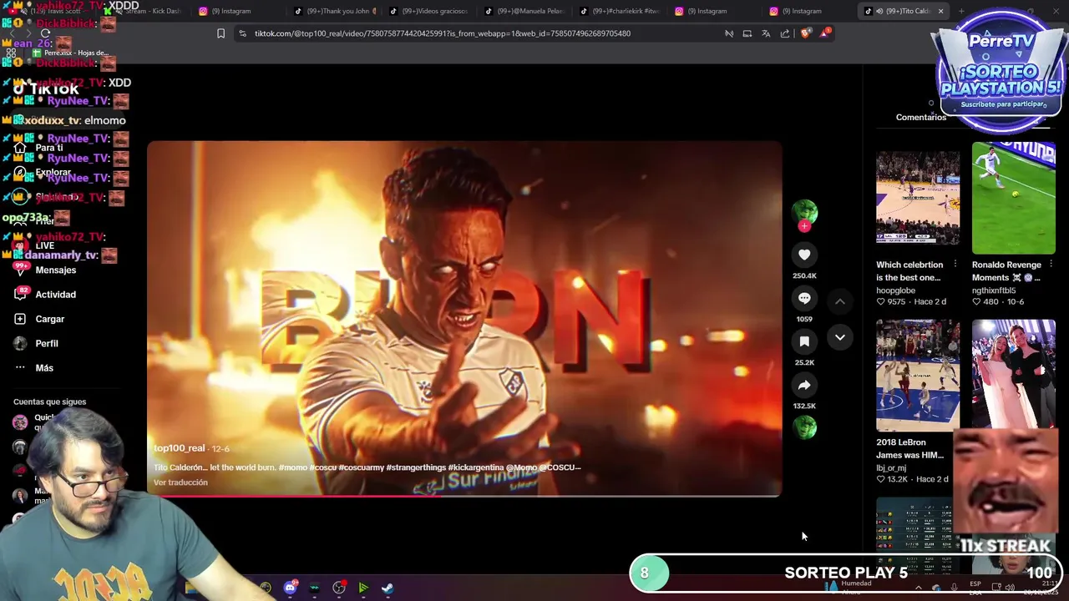Open the sound disc icon below share
This screenshot has width=1069, height=601.
point(804,427)
